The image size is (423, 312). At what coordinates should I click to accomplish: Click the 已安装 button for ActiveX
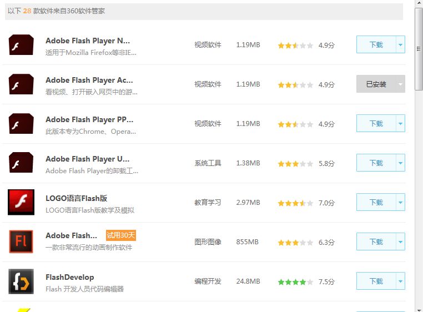[x=375, y=84]
